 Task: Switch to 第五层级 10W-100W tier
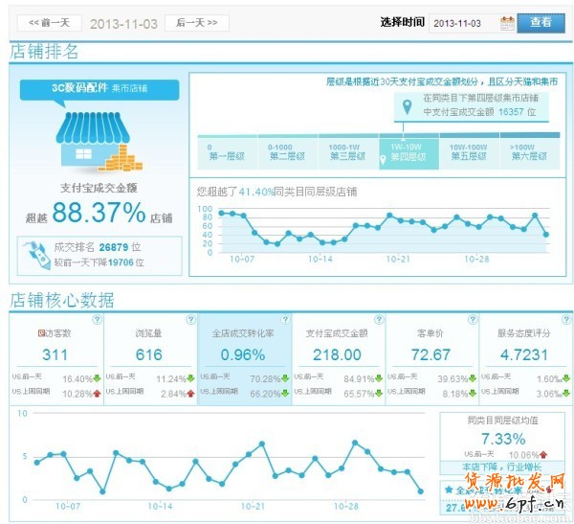(x=470, y=153)
